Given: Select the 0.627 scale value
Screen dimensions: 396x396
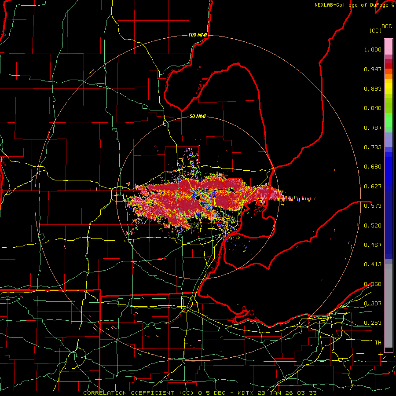Looking at the screenshot, I should [373, 187].
